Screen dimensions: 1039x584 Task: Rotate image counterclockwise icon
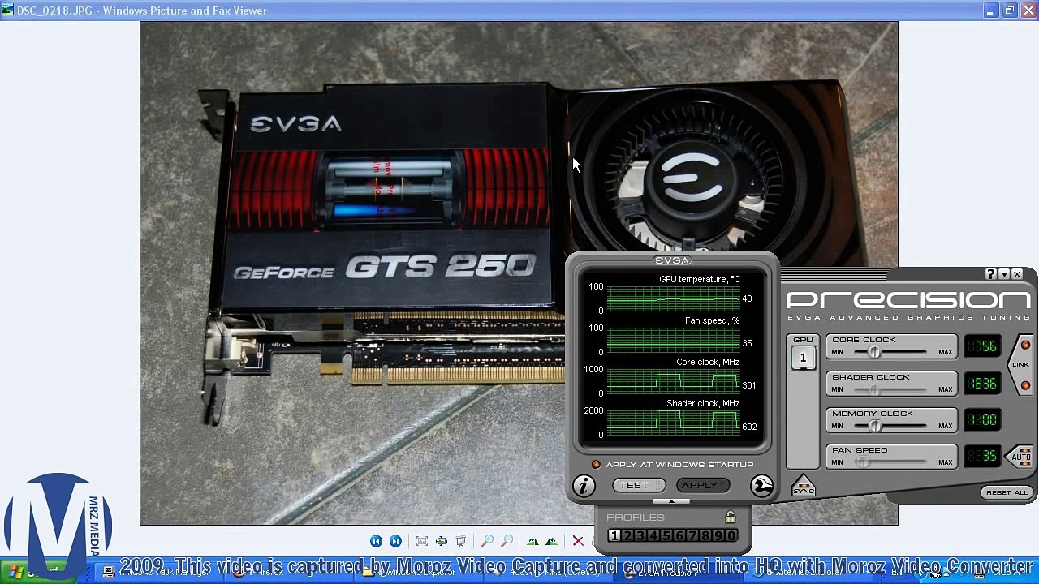552,541
